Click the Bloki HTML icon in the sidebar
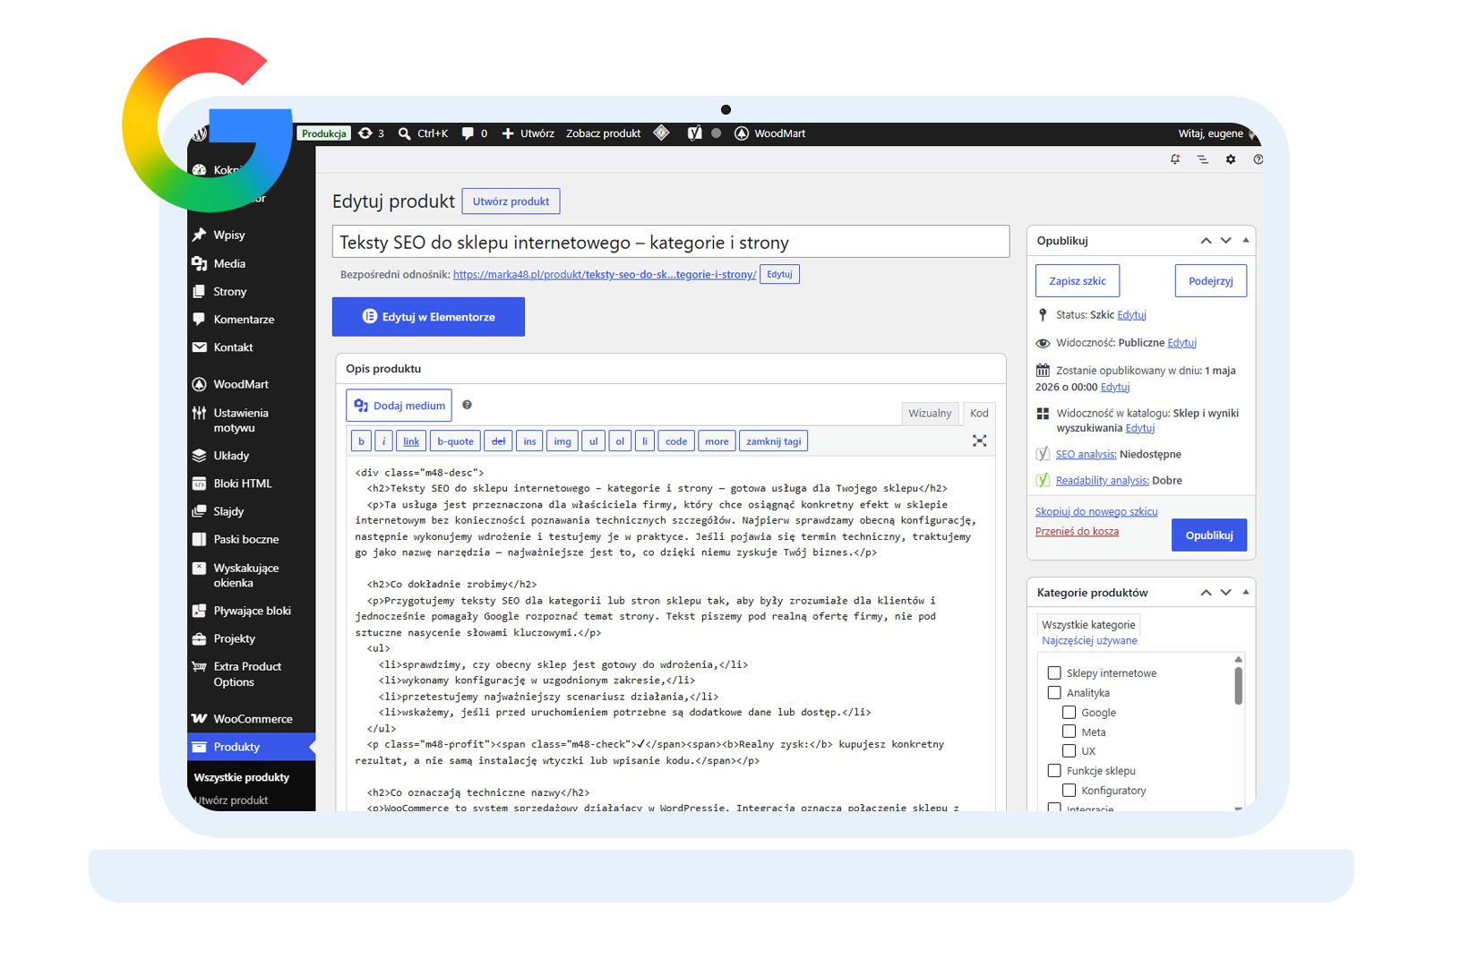The height and width of the screenshot is (967, 1469). click(199, 483)
